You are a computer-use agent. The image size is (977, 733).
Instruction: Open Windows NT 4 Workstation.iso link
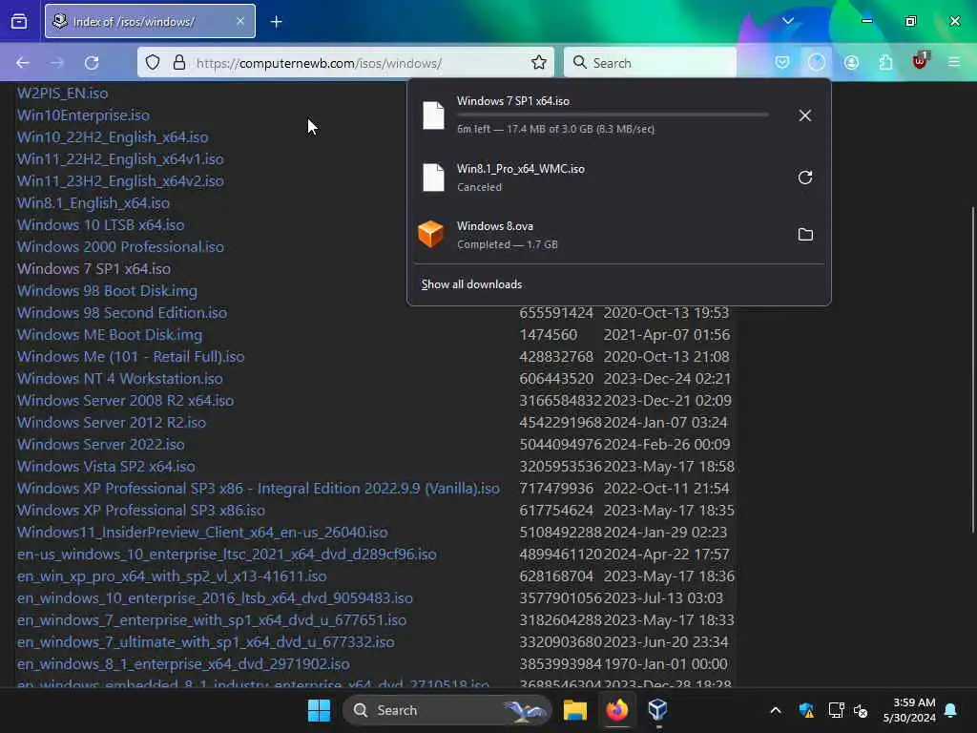(119, 378)
